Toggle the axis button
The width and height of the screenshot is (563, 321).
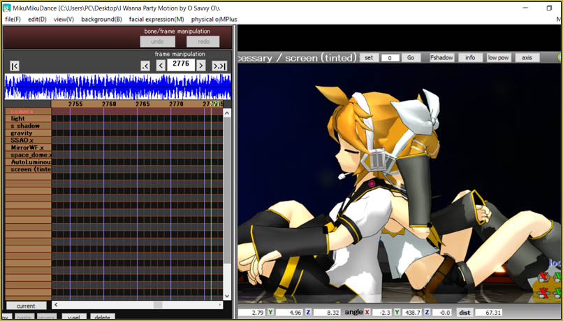[x=527, y=57]
